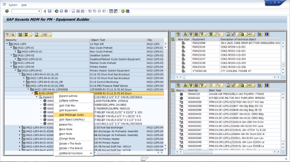Set Filter in item list toolbar
Image resolution: width=290 pixels, height=162 pixels.
click(202, 85)
